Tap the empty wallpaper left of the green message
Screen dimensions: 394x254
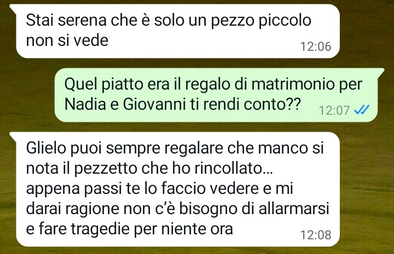click(27, 95)
